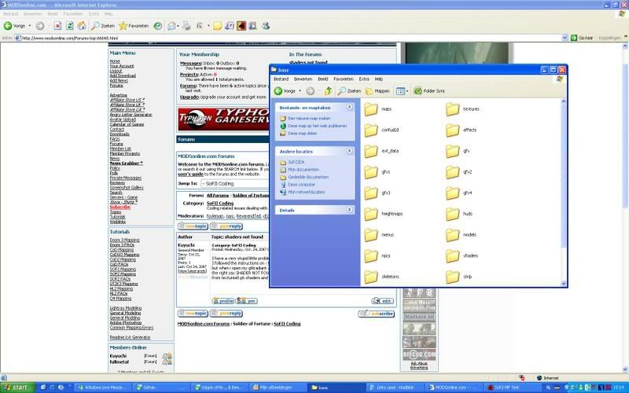Click the Doom 3 Mapping tutorial link
The image size is (629, 393).
point(123,239)
